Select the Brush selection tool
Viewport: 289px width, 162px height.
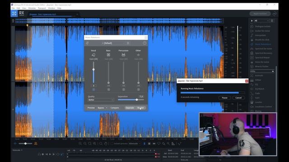click(163, 144)
